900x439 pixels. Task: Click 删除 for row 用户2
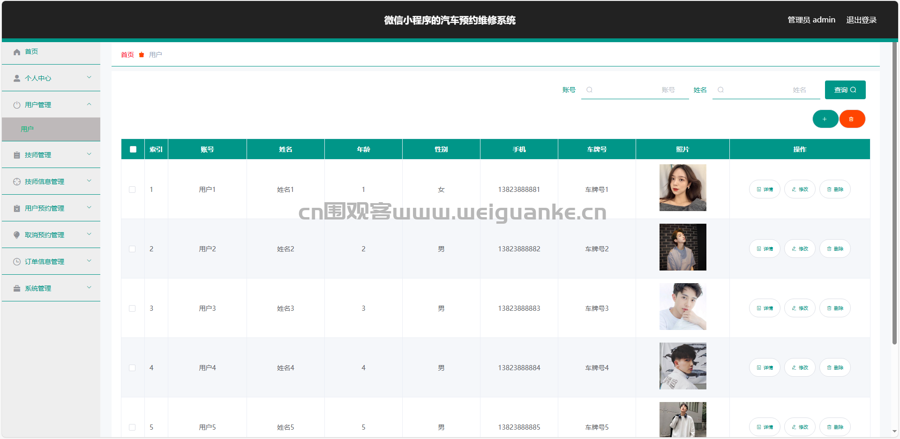point(835,249)
